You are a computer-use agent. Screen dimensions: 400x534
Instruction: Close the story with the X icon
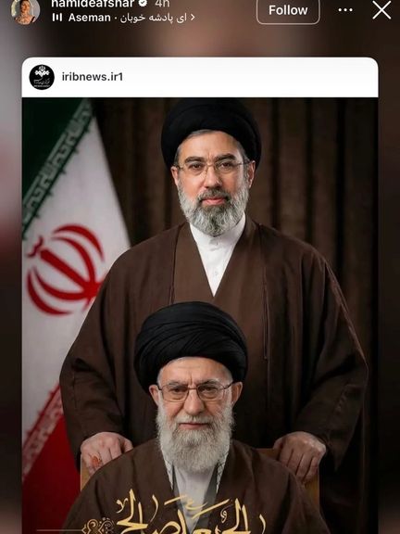381,10
